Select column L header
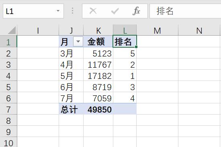221x147 pixels. [x=125, y=30]
